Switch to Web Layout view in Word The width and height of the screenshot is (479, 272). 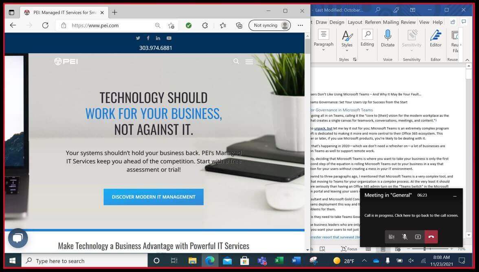coord(398,249)
